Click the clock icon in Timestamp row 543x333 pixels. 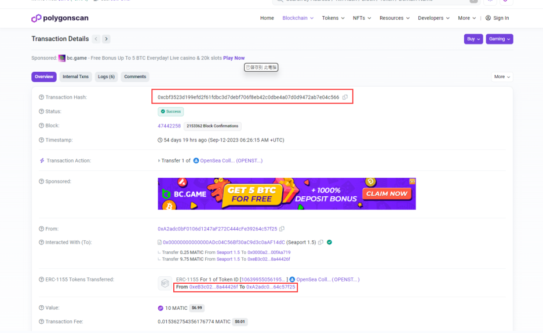click(x=160, y=140)
